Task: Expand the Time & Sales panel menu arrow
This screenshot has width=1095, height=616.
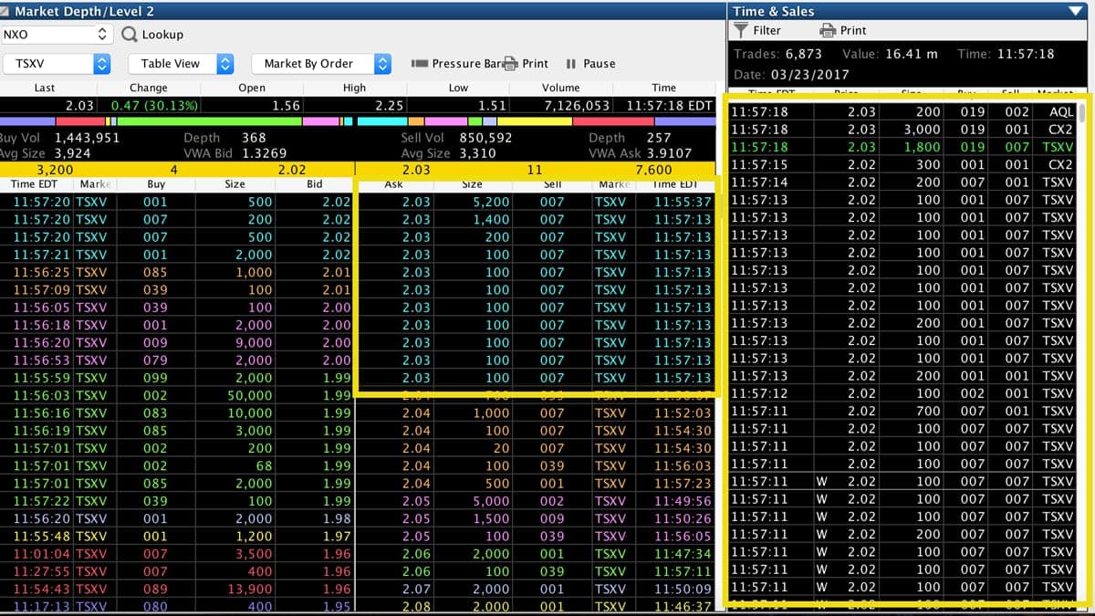Action: [1074, 11]
